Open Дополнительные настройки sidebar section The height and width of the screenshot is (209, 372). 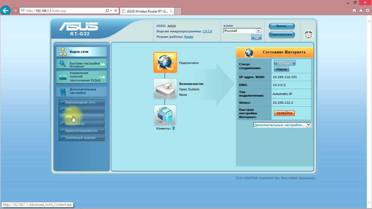81,92
